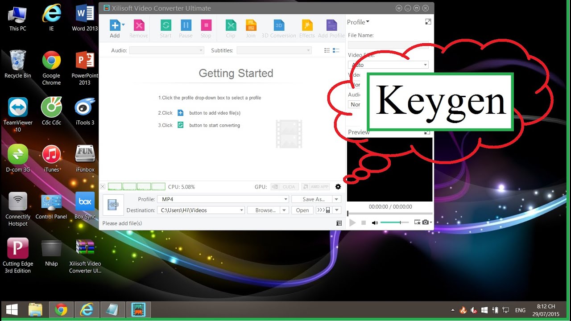Click the Pause toolbar icon

coord(186,25)
